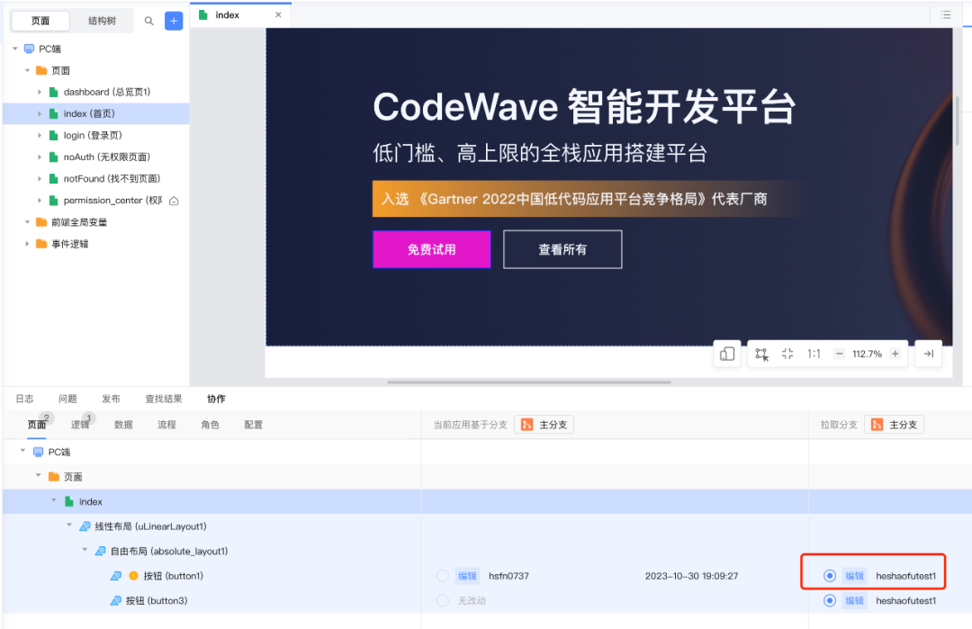Open the list menu icon at top right
Screen dimensions: 972x629
click(x=945, y=15)
